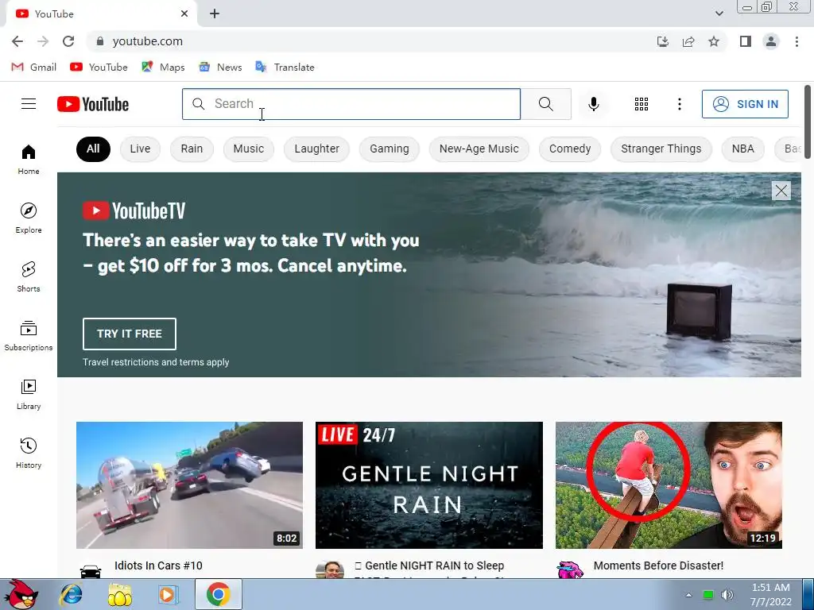The width and height of the screenshot is (814, 610).
Task: Open Shorts in sidebar
Action: coord(29,277)
